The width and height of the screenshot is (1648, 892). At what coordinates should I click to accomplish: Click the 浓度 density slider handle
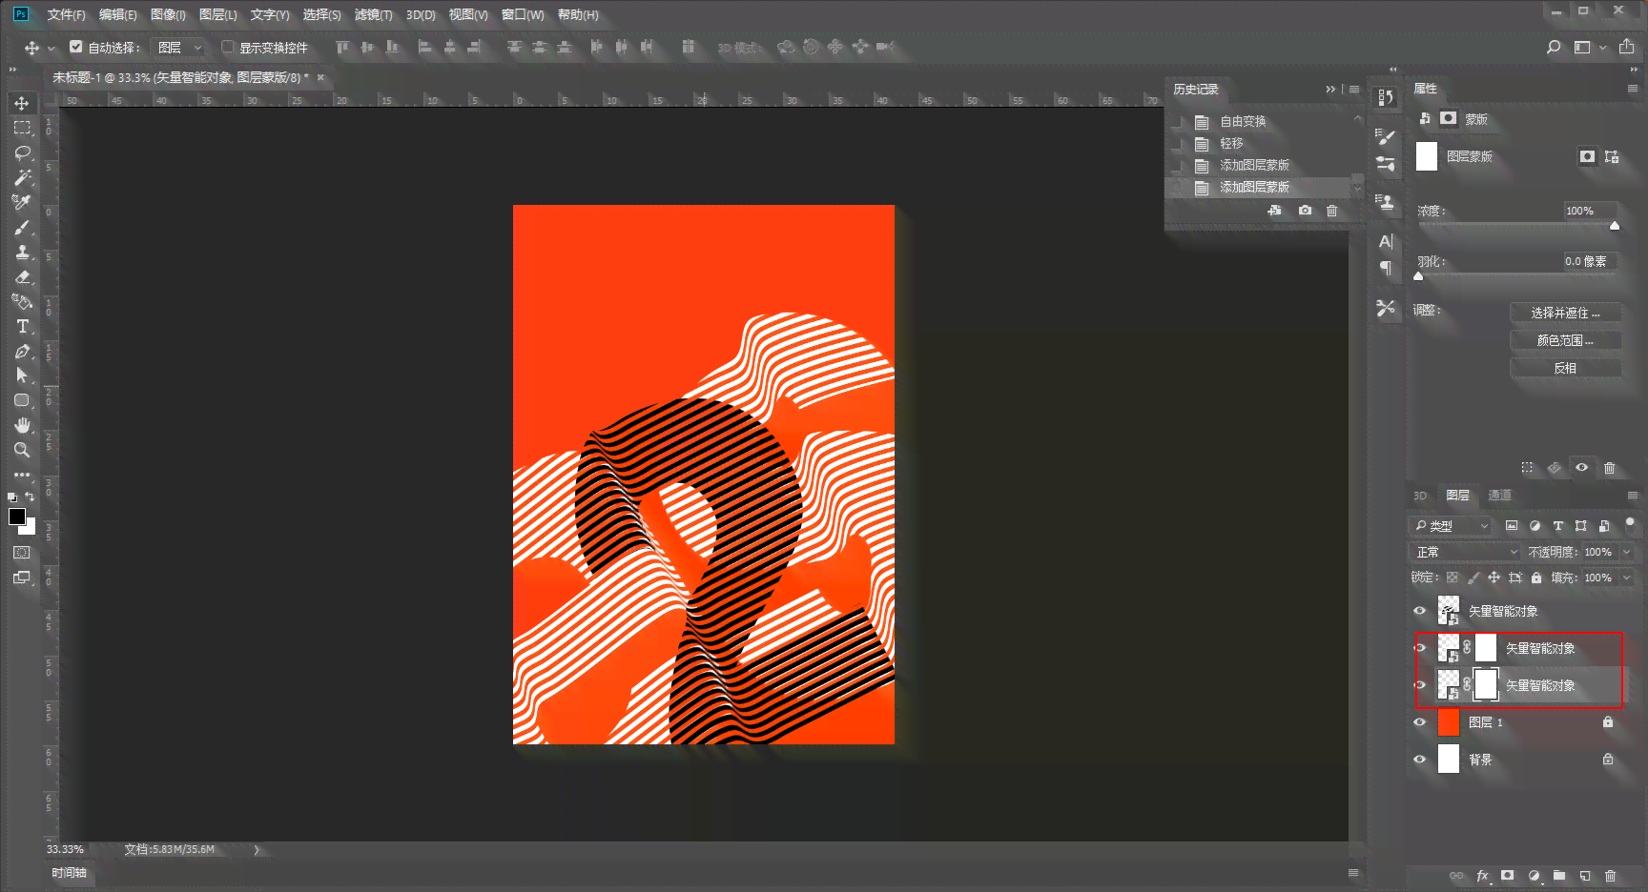(1615, 226)
